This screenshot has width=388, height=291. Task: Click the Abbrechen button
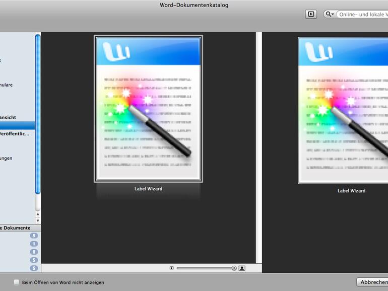coord(373,282)
